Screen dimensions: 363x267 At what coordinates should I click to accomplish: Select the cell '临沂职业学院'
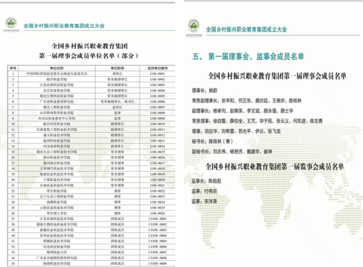click(57, 79)
